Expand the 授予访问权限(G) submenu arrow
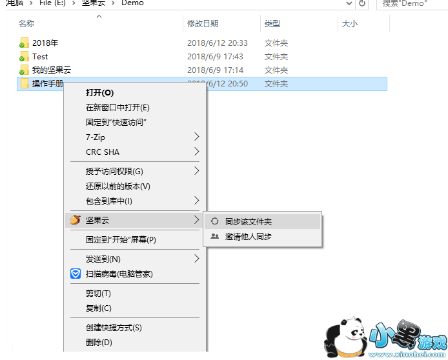Image resolution: width=448 pixels, height=360 pixels. pyautogui.click(x=197, y=171)
